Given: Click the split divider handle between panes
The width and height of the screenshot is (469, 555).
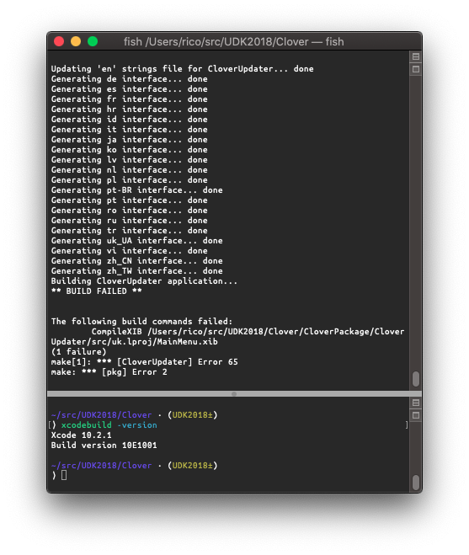Looking at the screenshot, I should (234, 394).
